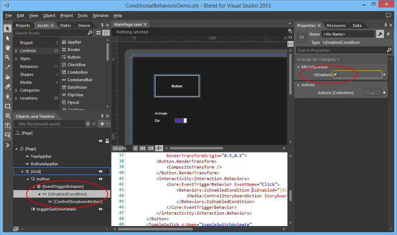The width and height of the screenshot is (397, 235).
Task: Toggle visibility of the [Grid] element
Action: (x=101, y=171)
